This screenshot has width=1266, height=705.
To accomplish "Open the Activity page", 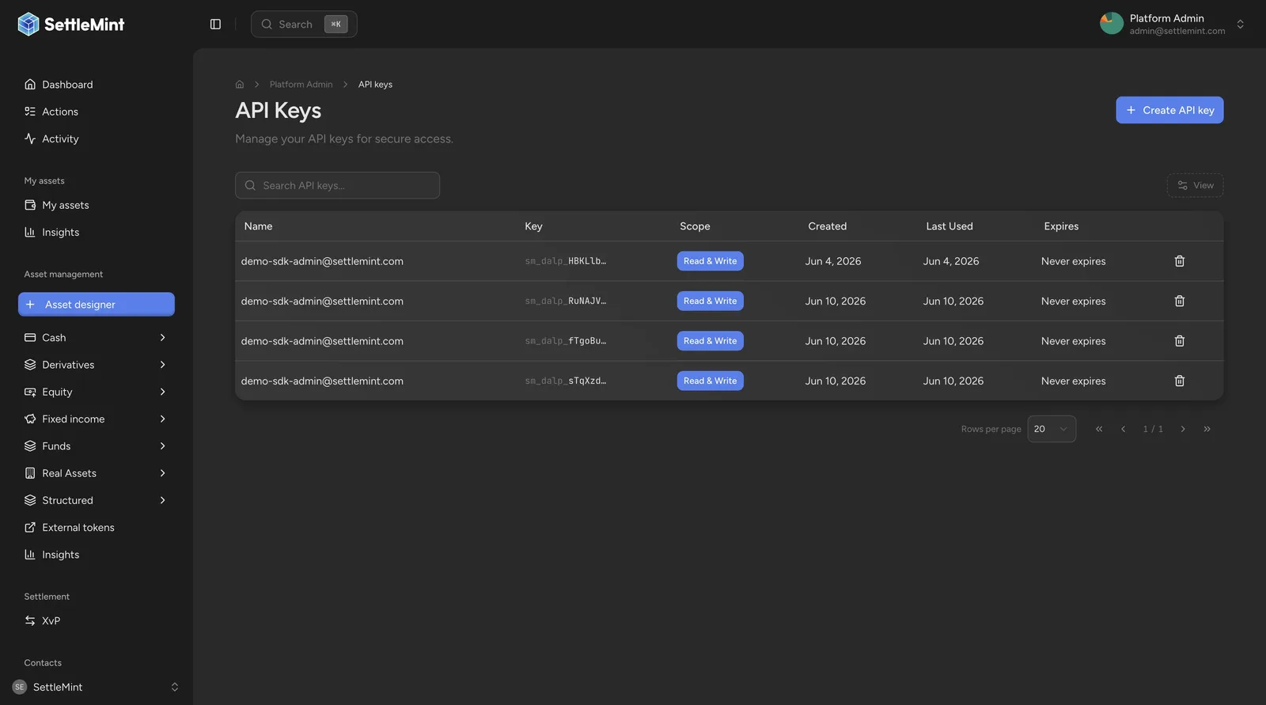I will [x=97, y=138].
